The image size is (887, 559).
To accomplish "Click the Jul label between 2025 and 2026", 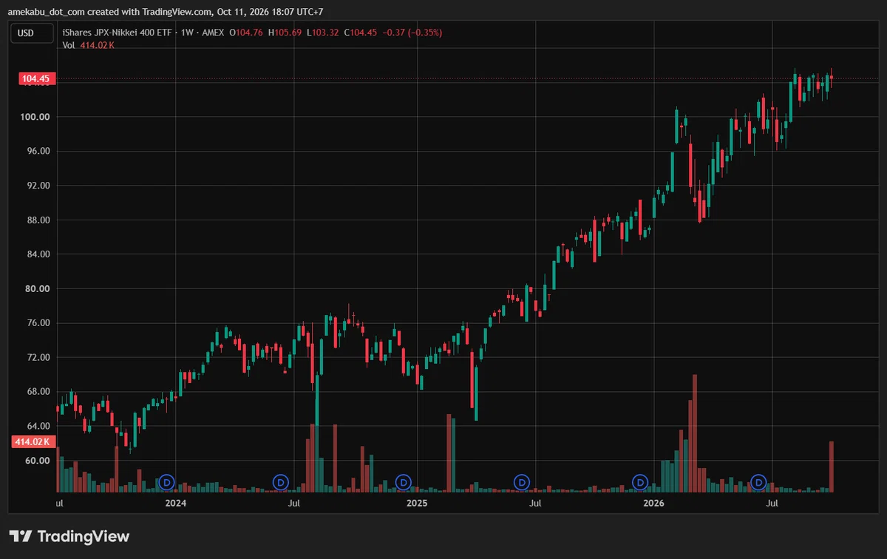I will pyautogui.click(x=535, y=504).
